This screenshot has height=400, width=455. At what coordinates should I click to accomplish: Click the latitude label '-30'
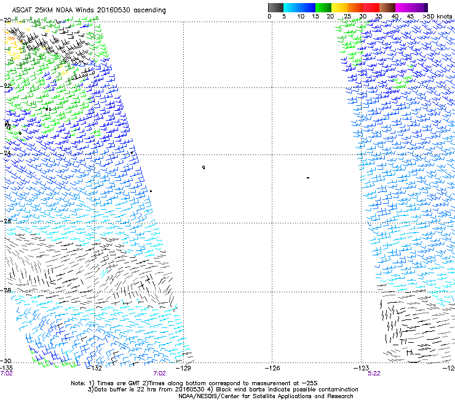pyautogui.click(x=6, y=361)
